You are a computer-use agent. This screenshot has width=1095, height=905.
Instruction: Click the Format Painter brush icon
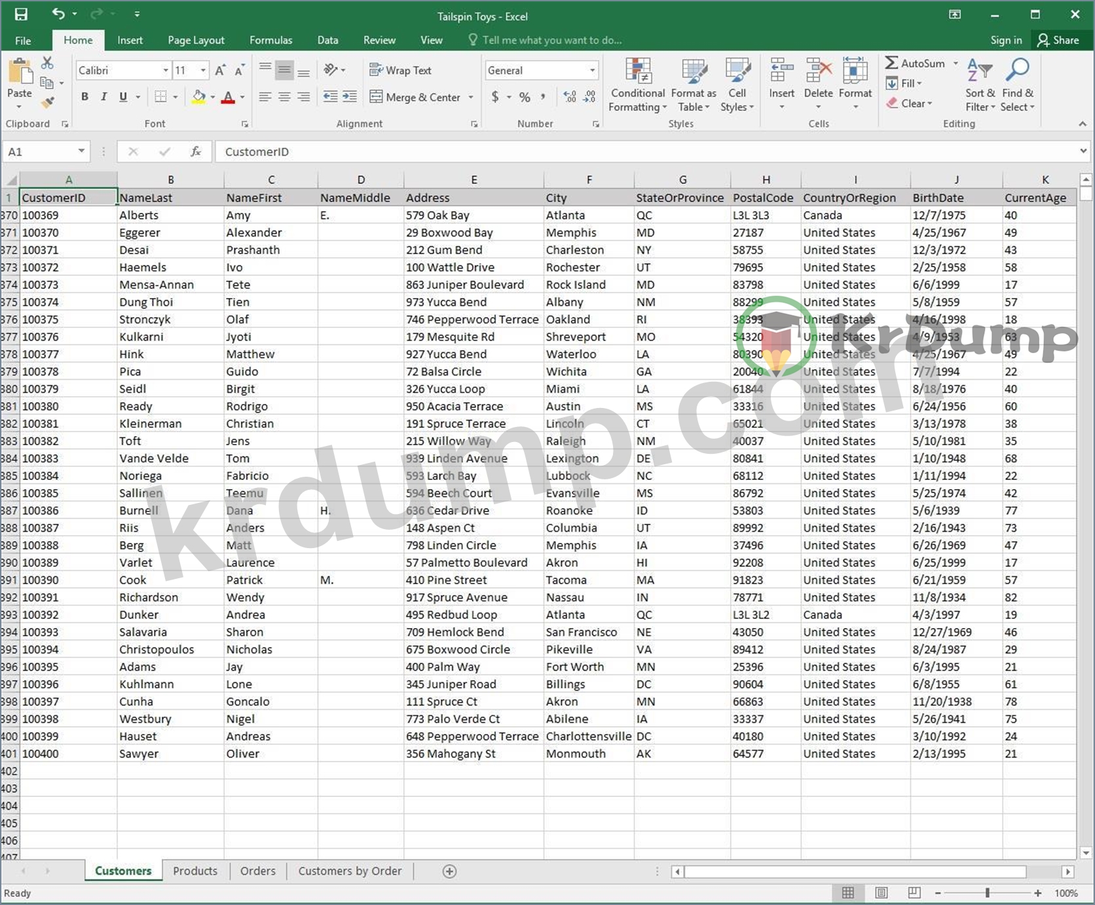[x=47, y=102]
